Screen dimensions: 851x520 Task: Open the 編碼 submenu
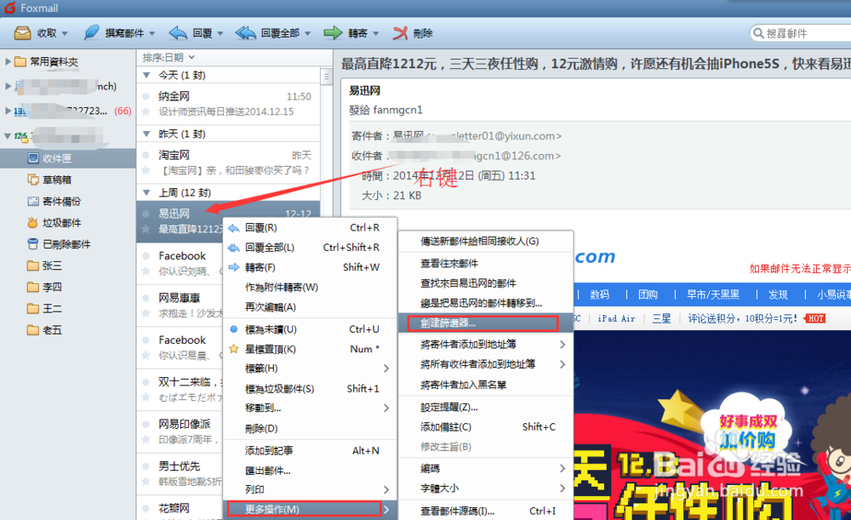[x=486, y=468]
